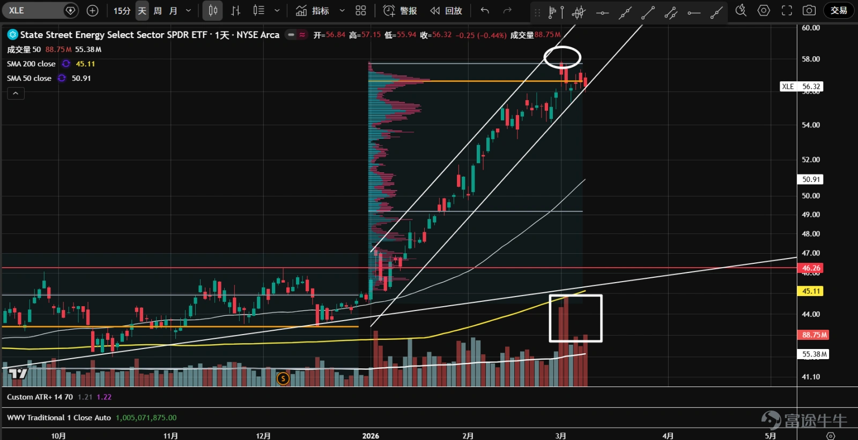Grab the favorites drawing toolbar handle
The image size is (858, 440).
click(x=537, y=12)
